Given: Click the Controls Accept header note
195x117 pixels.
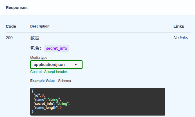Looking at the screenshot, I should pyautogui.click(x=49, y=72).
